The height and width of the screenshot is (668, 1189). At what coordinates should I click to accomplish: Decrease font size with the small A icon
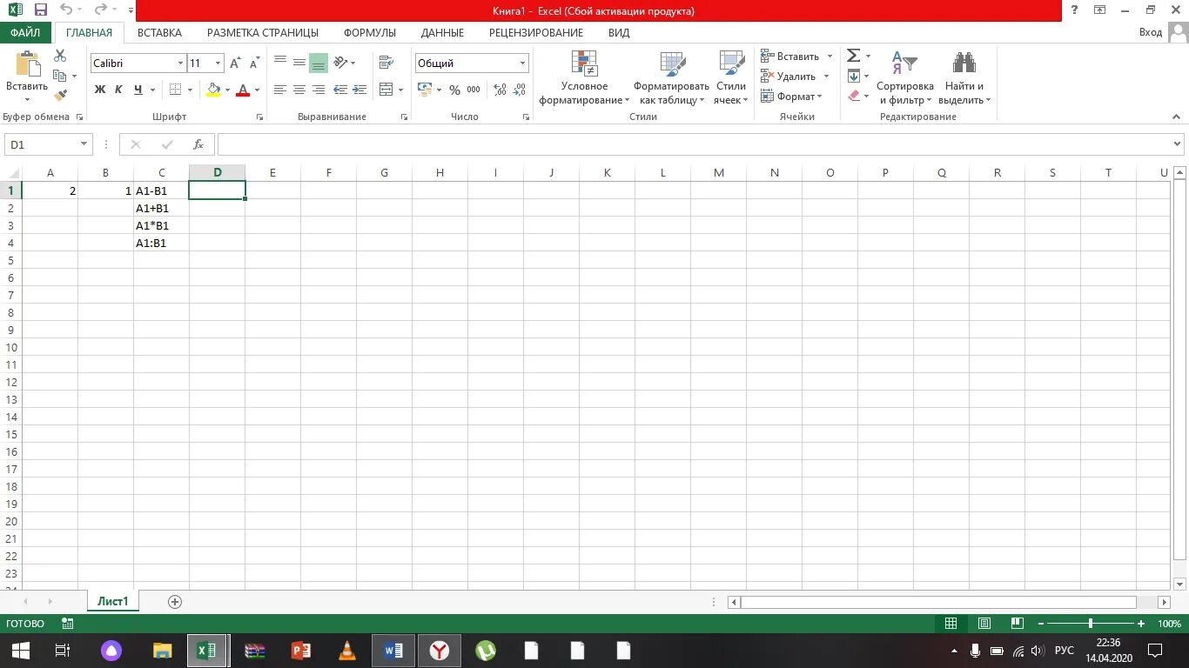point(254,63)
